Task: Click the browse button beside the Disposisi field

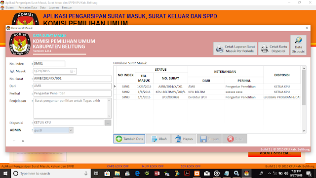Action: (108, 123)
